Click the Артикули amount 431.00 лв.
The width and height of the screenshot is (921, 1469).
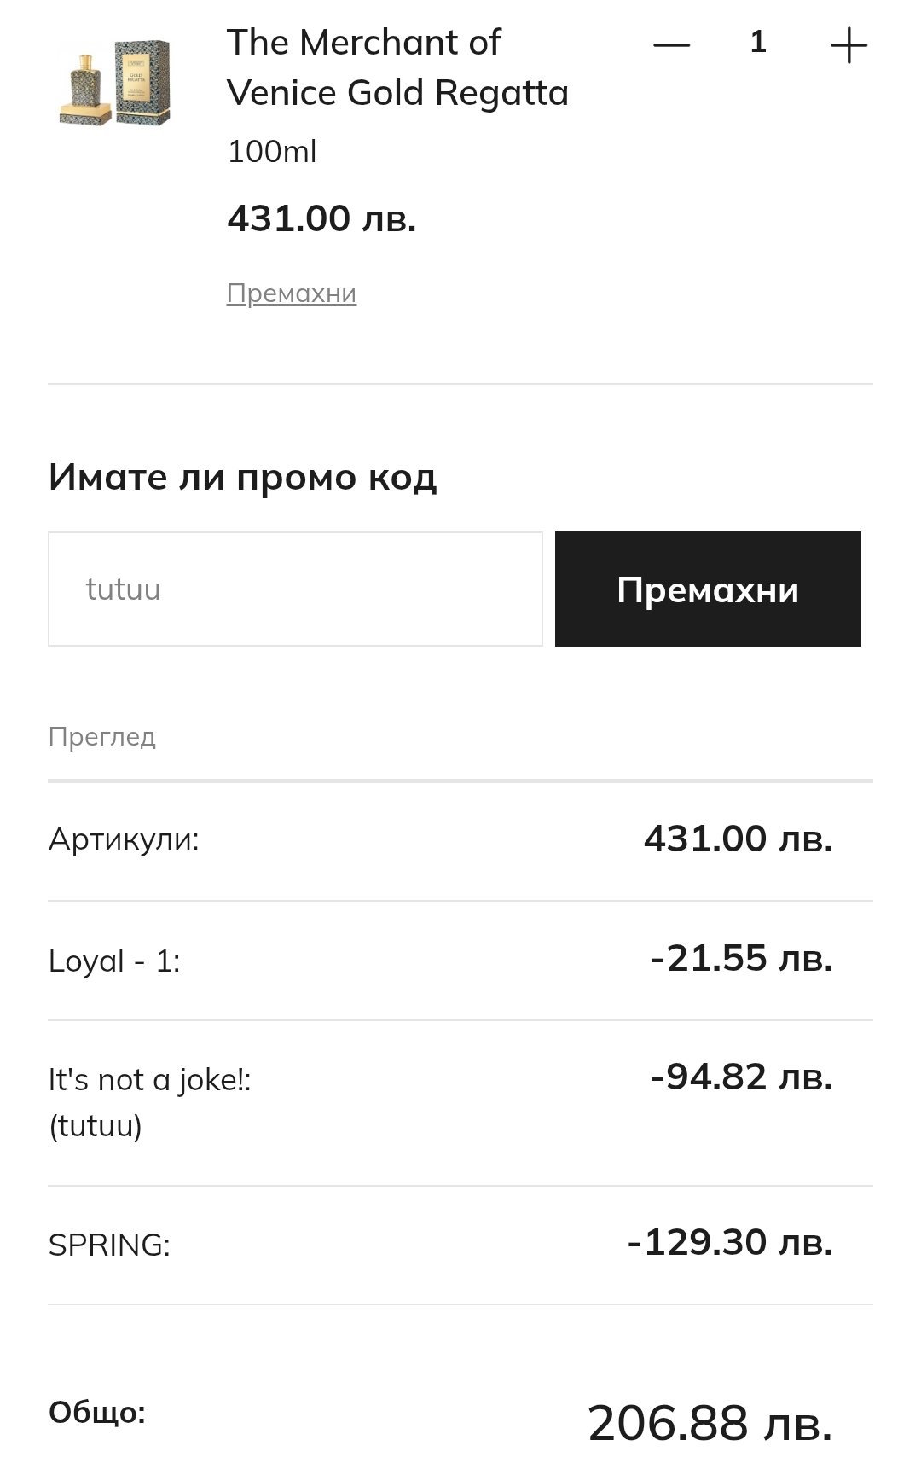pos(739,839)
